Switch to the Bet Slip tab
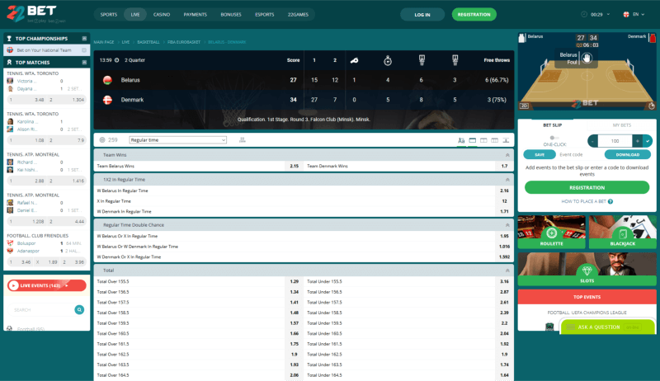Viewport: 660px width, 381px height. point(552,125)
